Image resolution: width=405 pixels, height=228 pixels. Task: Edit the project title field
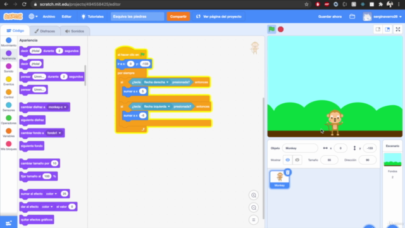point(137,16)
